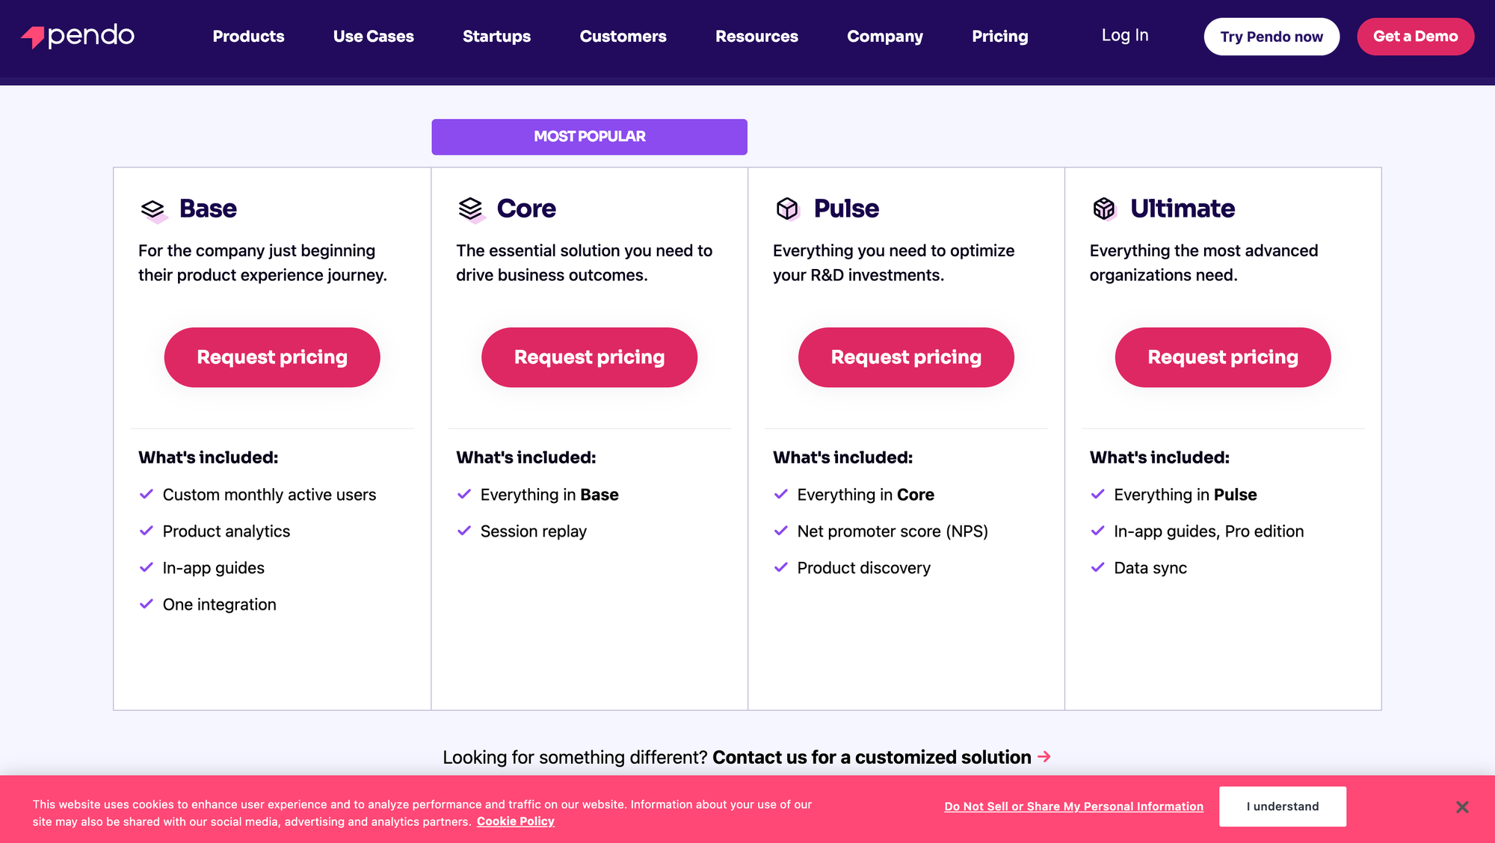Click In-app guides, Pro edition item
The width and height of the screenshot is (1495, 843).
click(1209, 531)
